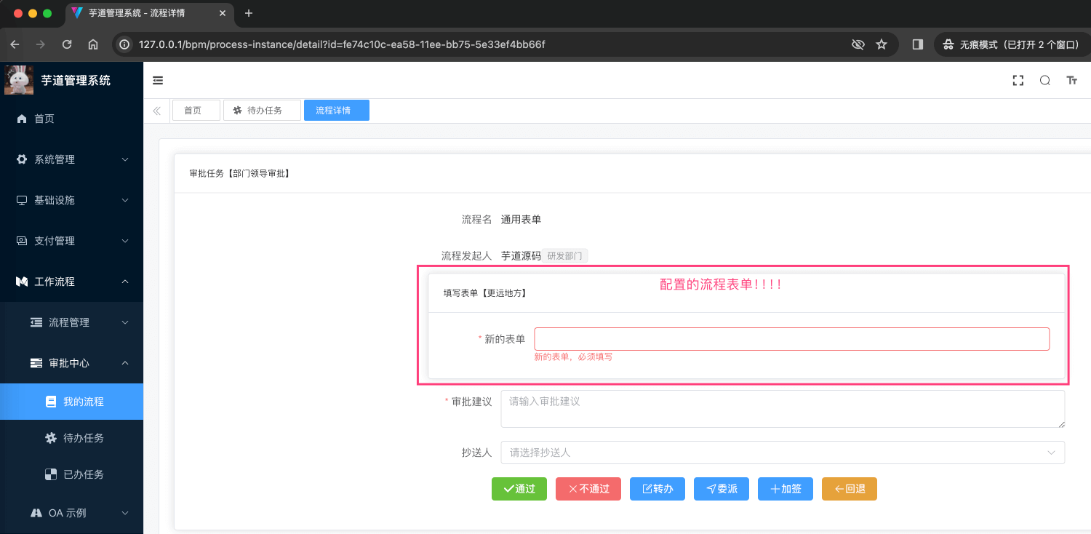The width and height of the screenshot is (1091, 534).
Task: Toggle incognito shield icon in address bar
Action: 858,44
